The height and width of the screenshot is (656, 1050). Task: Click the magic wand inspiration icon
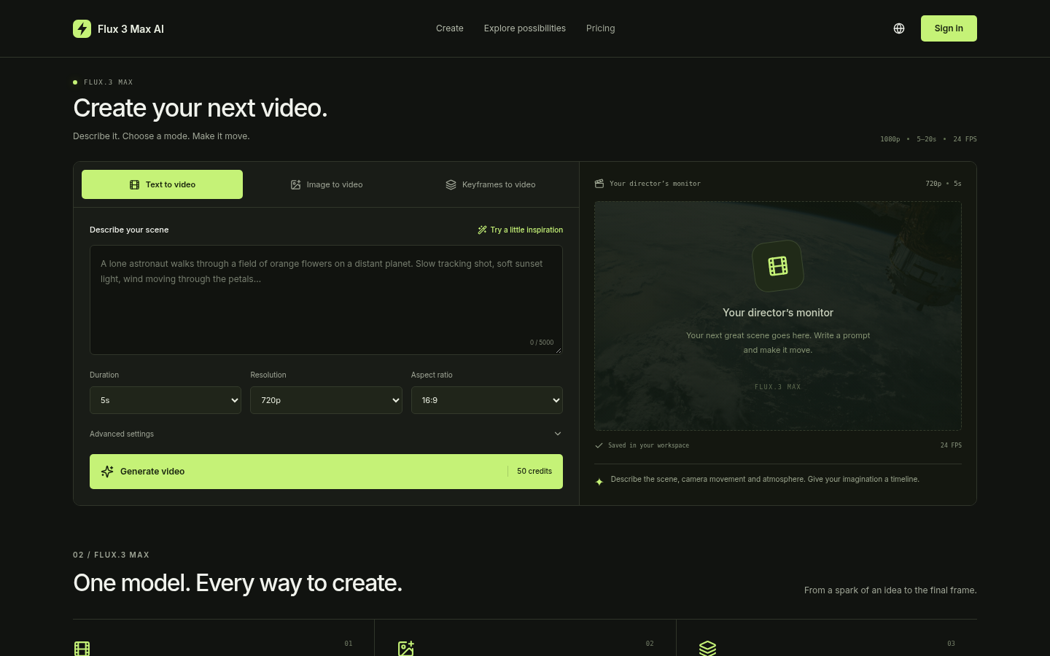(482, 230)
